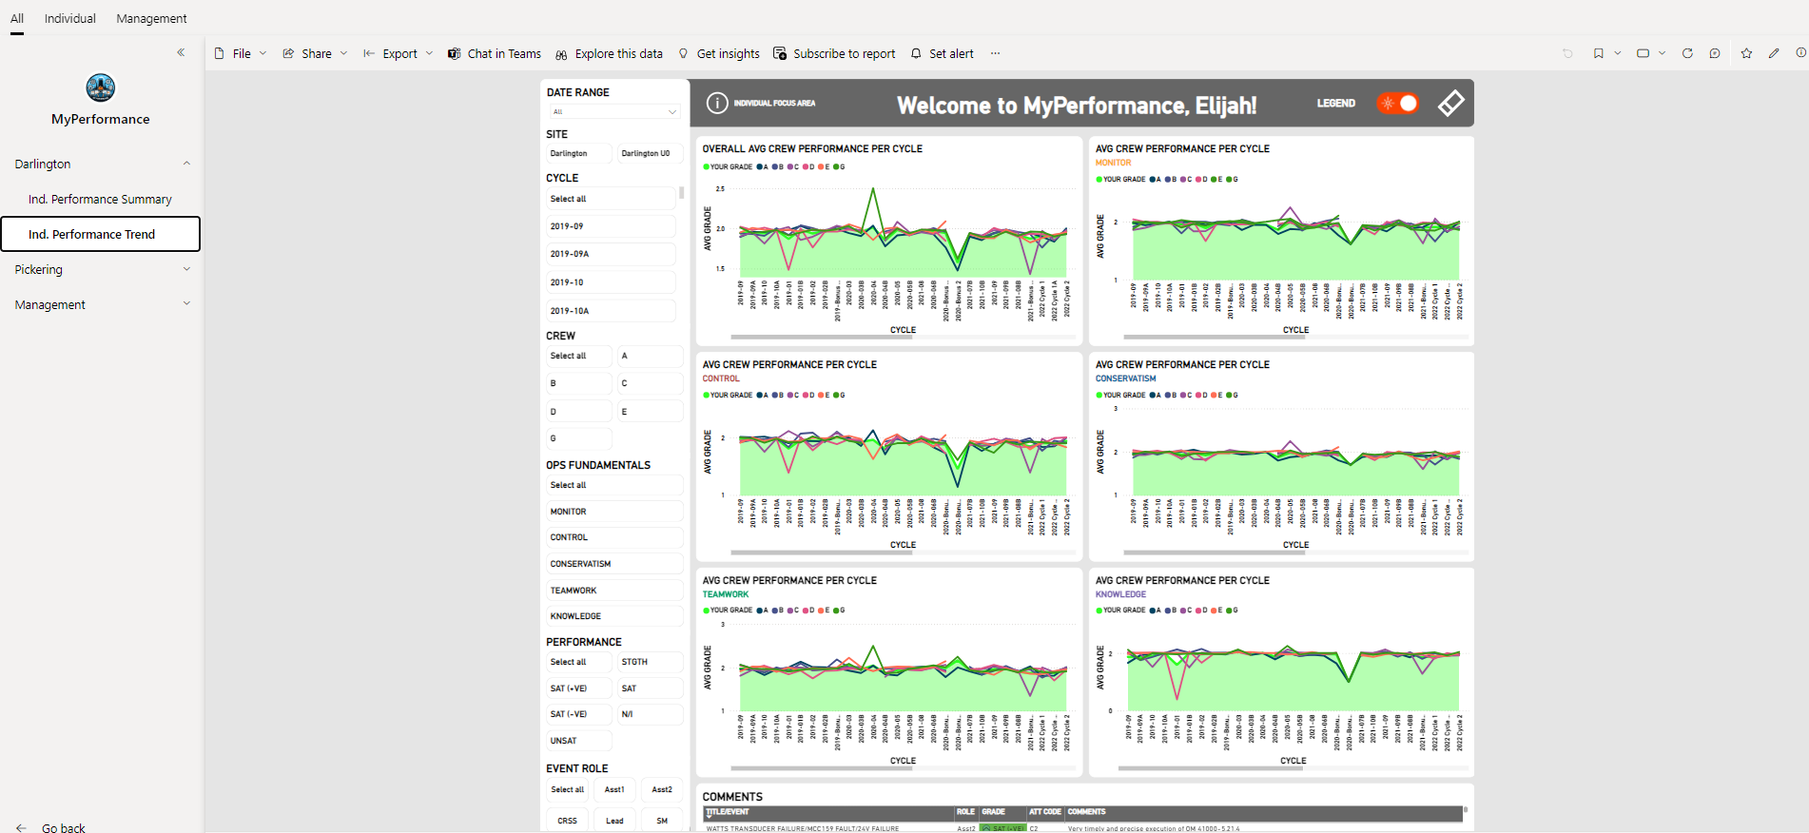Select STGTH performance filter
Image resolution: width=1809 pixels, height=833 pixels.
click(x=650, y=662)
